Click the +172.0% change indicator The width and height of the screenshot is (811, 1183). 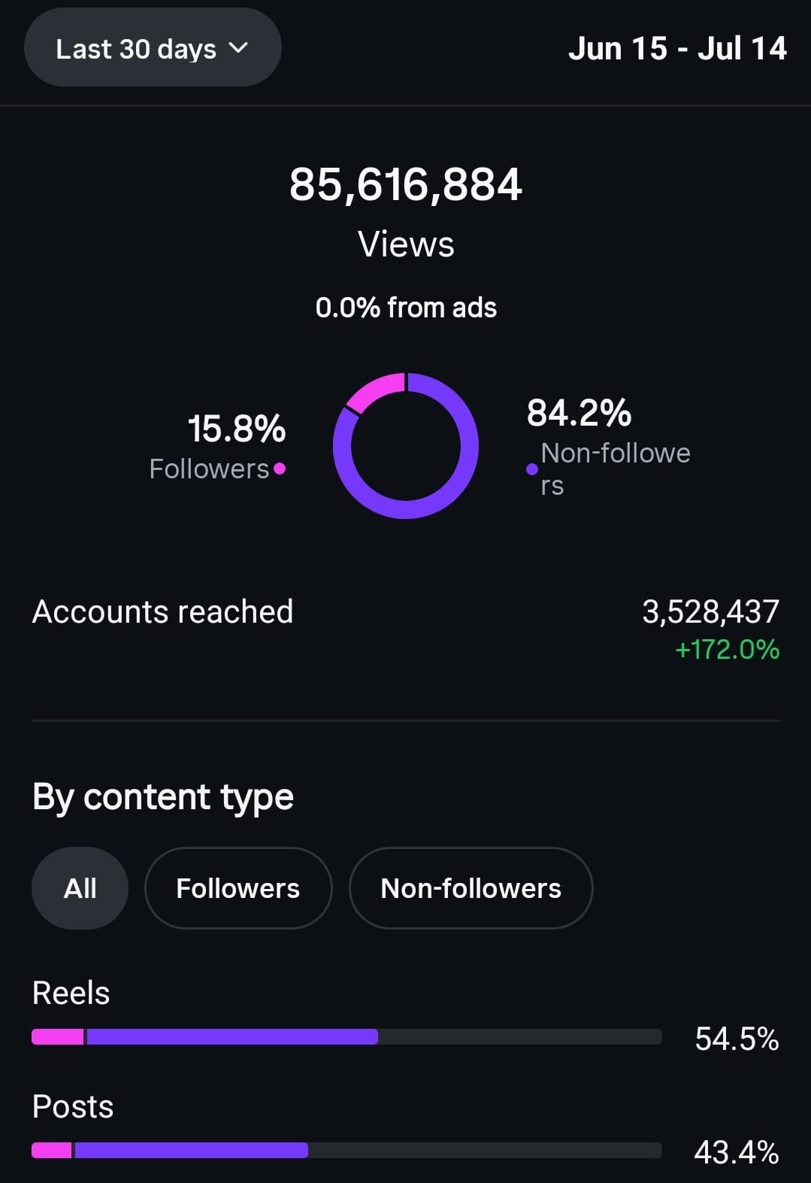(728, 649)
